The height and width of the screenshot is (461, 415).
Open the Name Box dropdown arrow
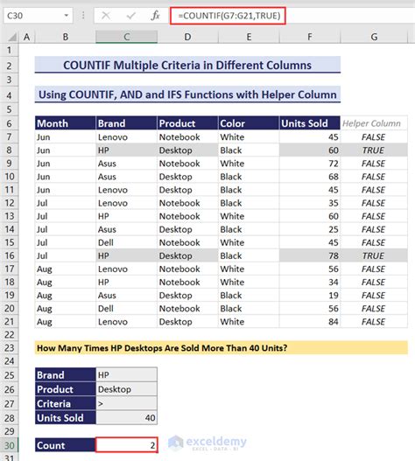click(x=67, y=16)
